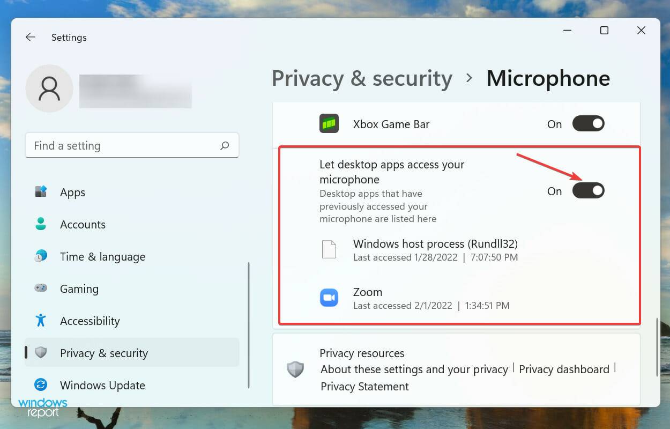Viewport: 670px width, 429px height.
Task: Open the Apps settings section
Action: 72,193
